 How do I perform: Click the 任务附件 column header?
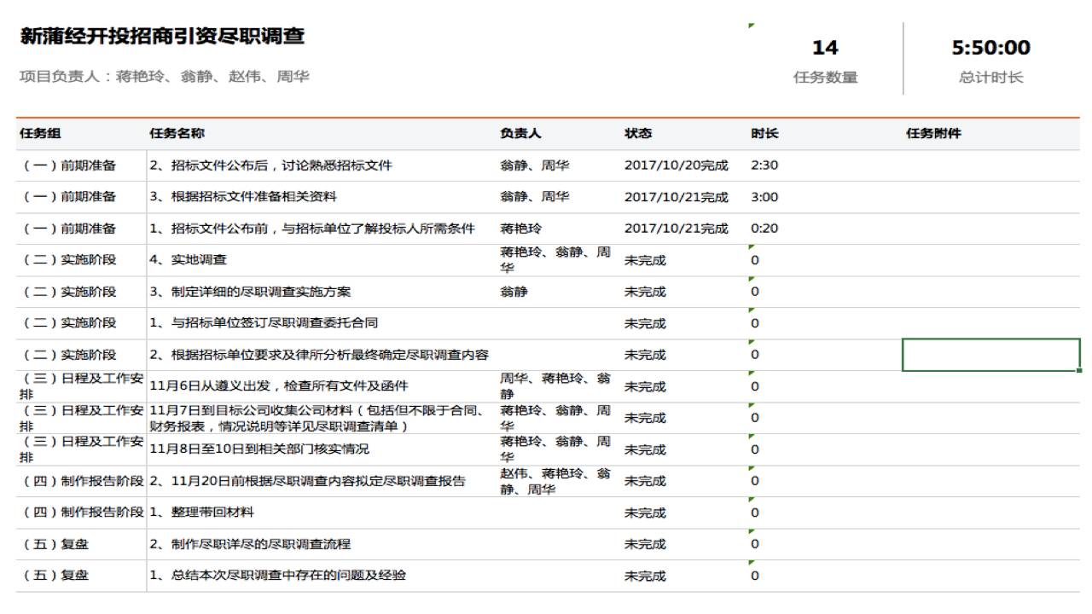[x=933, y=134]
